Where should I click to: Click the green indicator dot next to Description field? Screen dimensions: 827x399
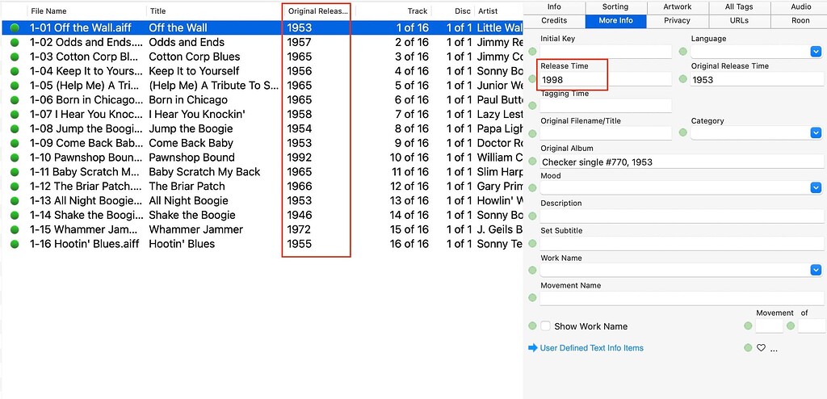click(x=532, y=216)
